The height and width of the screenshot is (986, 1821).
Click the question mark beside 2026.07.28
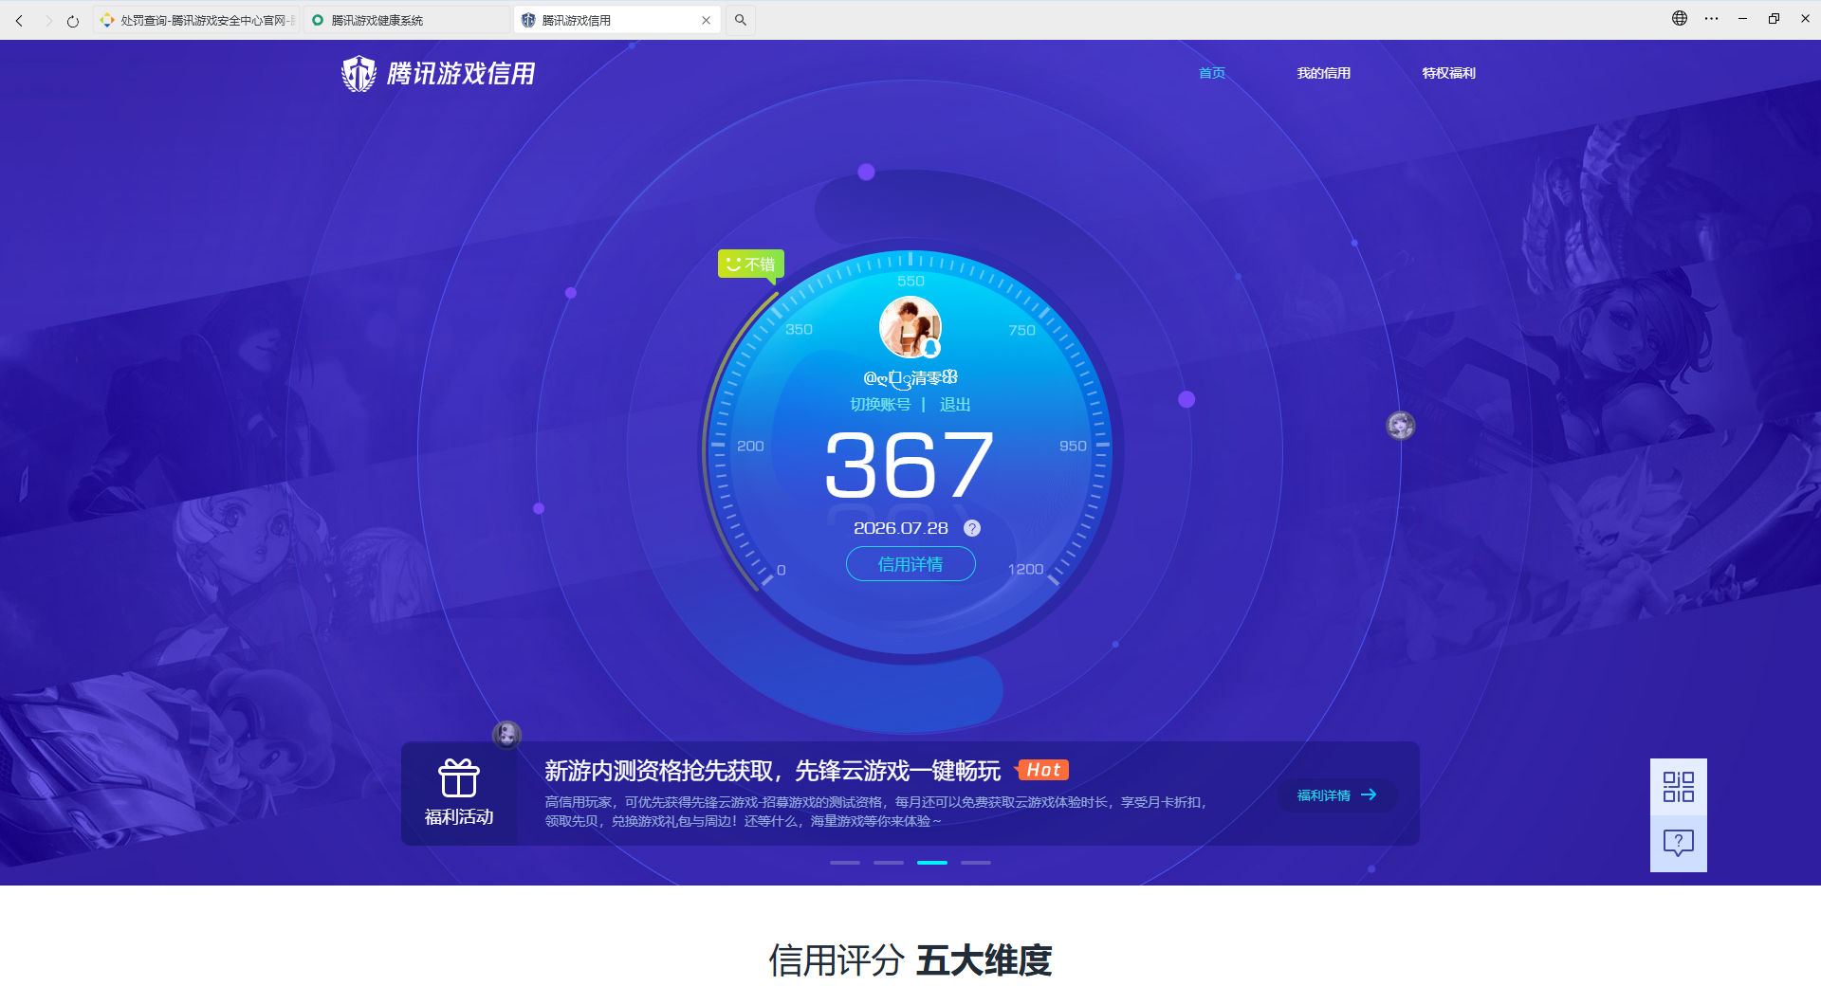[x=972, y=528]
